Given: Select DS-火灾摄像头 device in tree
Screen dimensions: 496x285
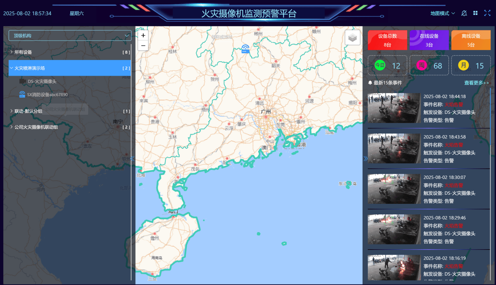Looking at the screenshot, I should pos(42,81).
